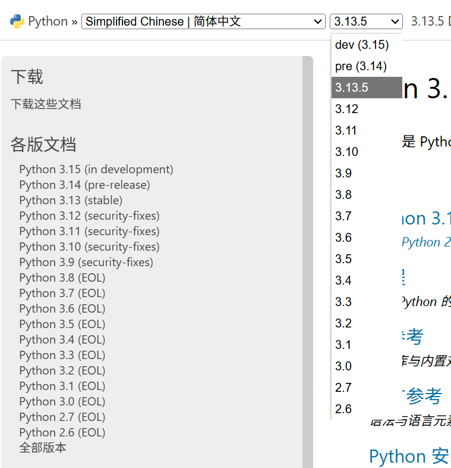Choose 3.0 in version dropdown list
The width and height of the screenshot is (451, 468).
367,366
